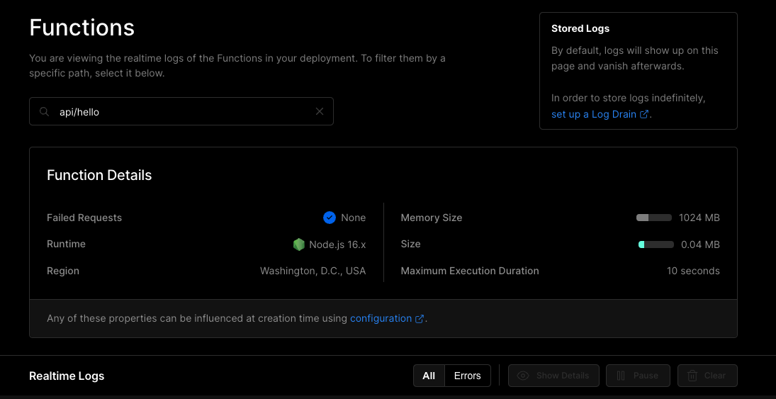Click the function Size usage bar
The width and height of the screenshot is (776, 399).
coord(656,245)
